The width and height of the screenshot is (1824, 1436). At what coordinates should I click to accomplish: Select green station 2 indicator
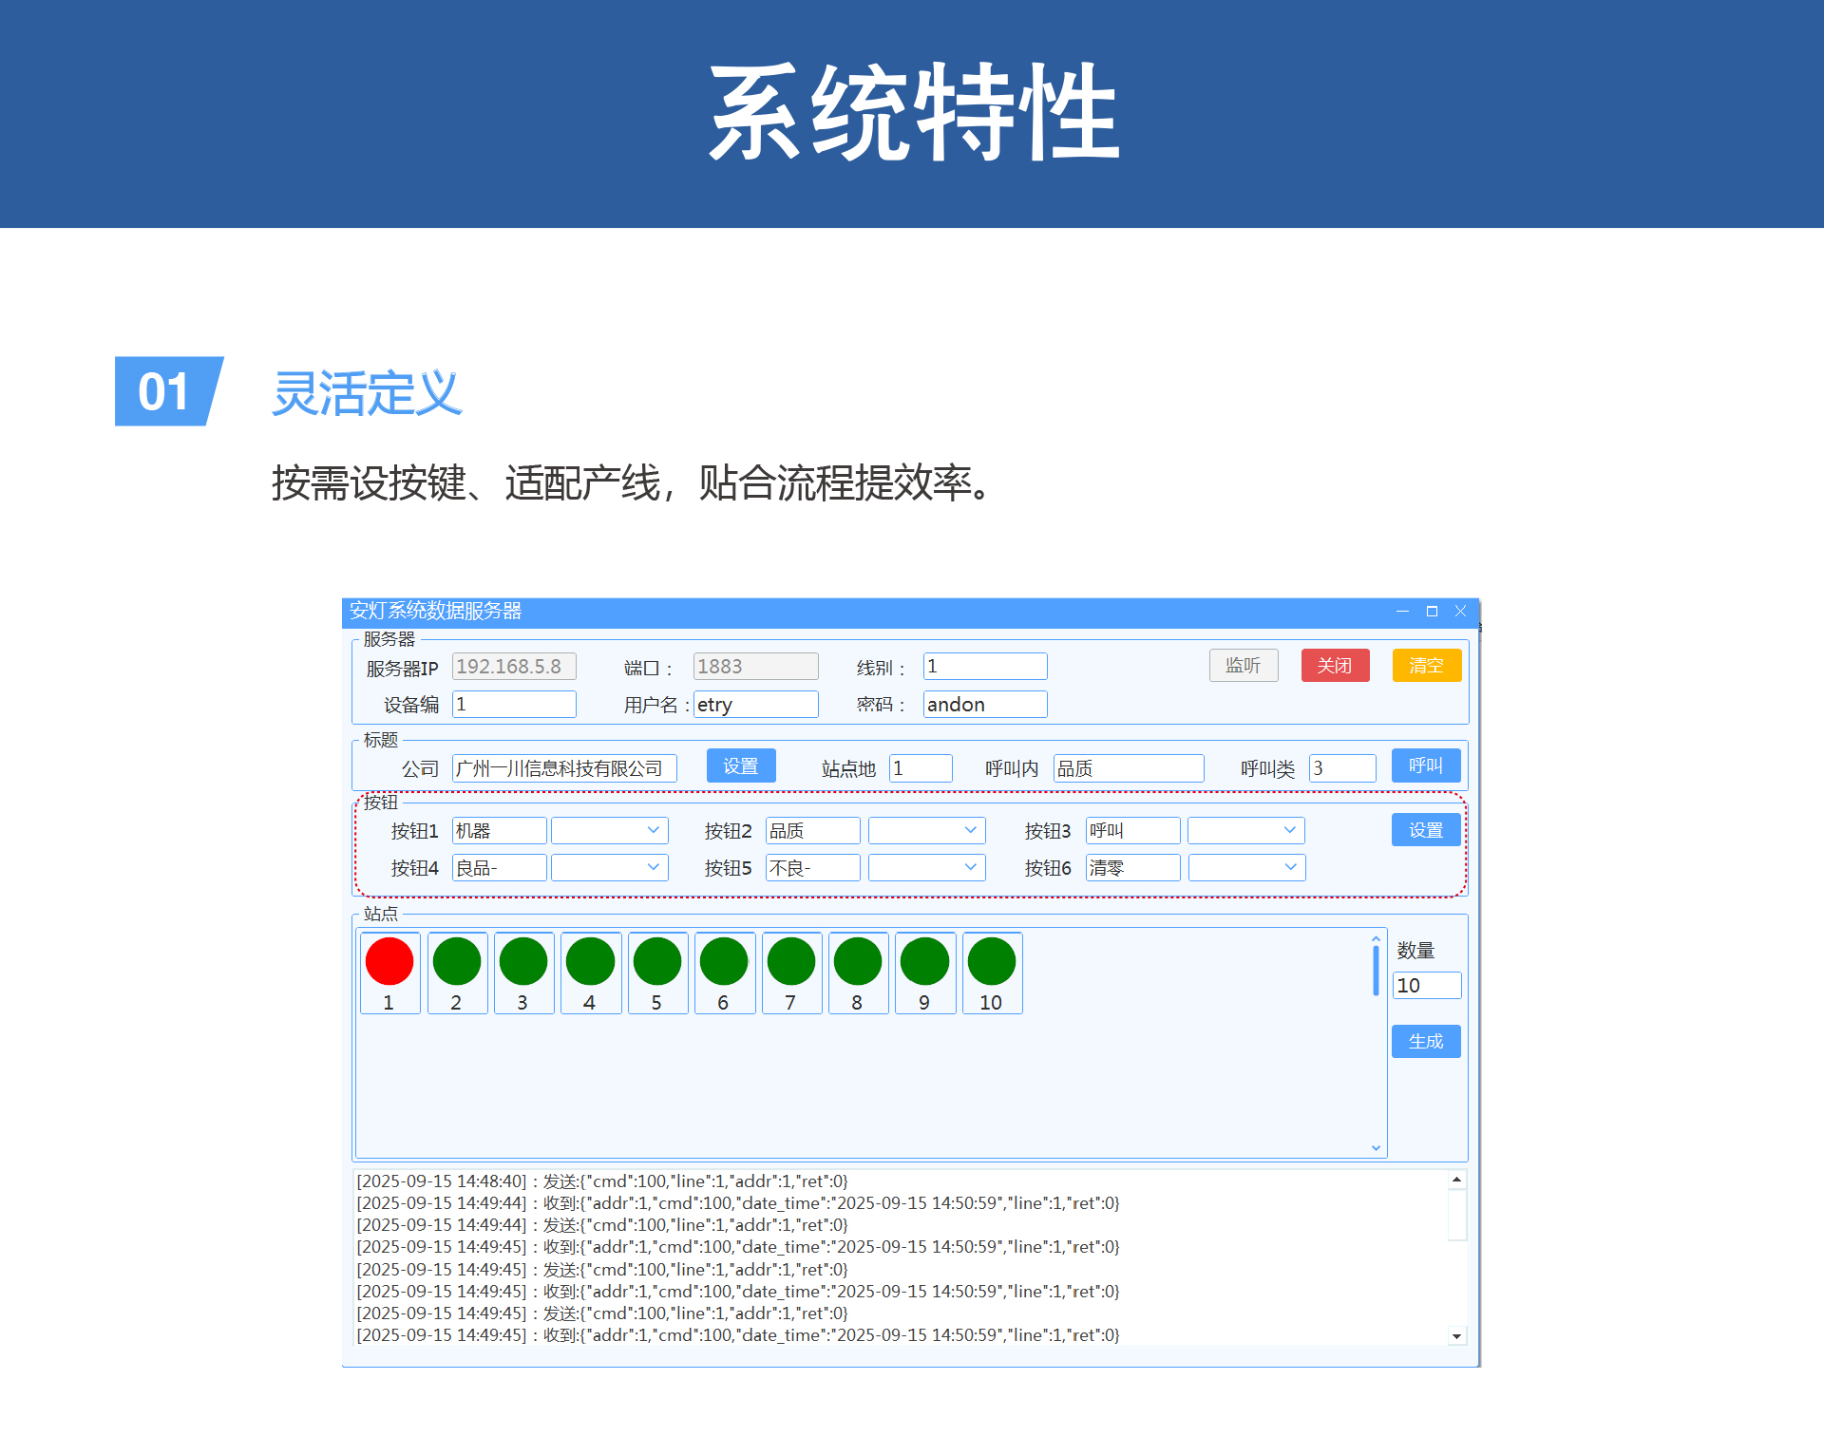click(x=457, y=962)
